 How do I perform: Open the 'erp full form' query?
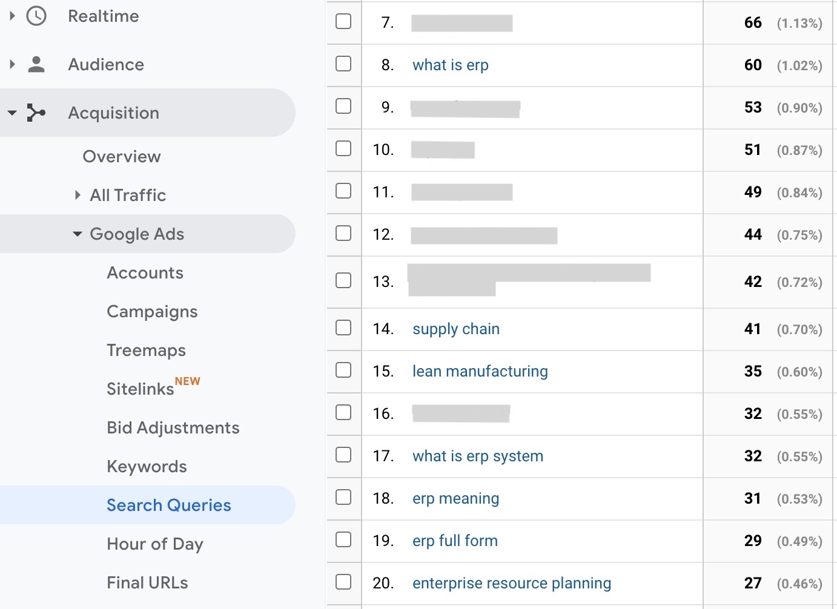[455, 541]
